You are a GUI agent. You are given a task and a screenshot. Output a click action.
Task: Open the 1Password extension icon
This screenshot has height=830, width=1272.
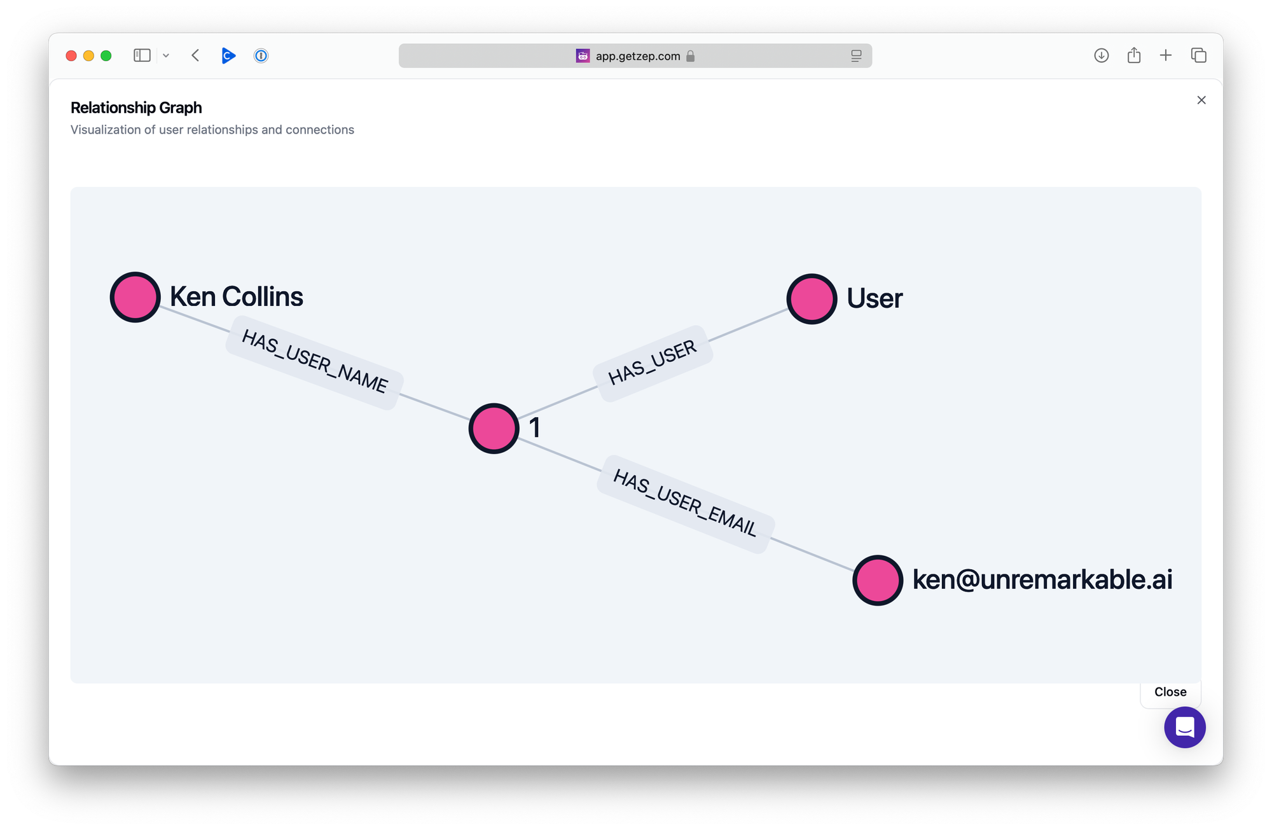261,55
